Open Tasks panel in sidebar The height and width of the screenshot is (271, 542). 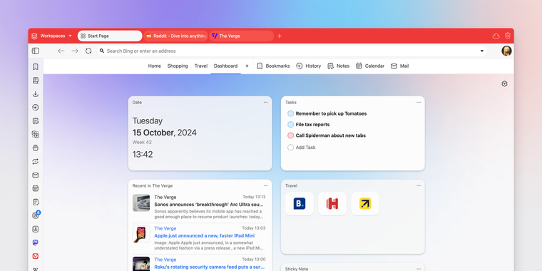point(36,202)
